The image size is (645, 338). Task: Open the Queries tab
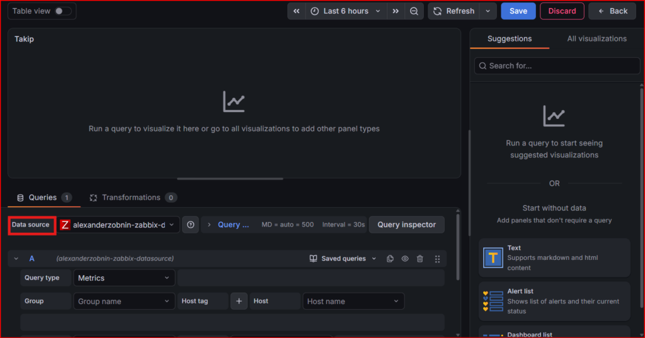[43, 198]
